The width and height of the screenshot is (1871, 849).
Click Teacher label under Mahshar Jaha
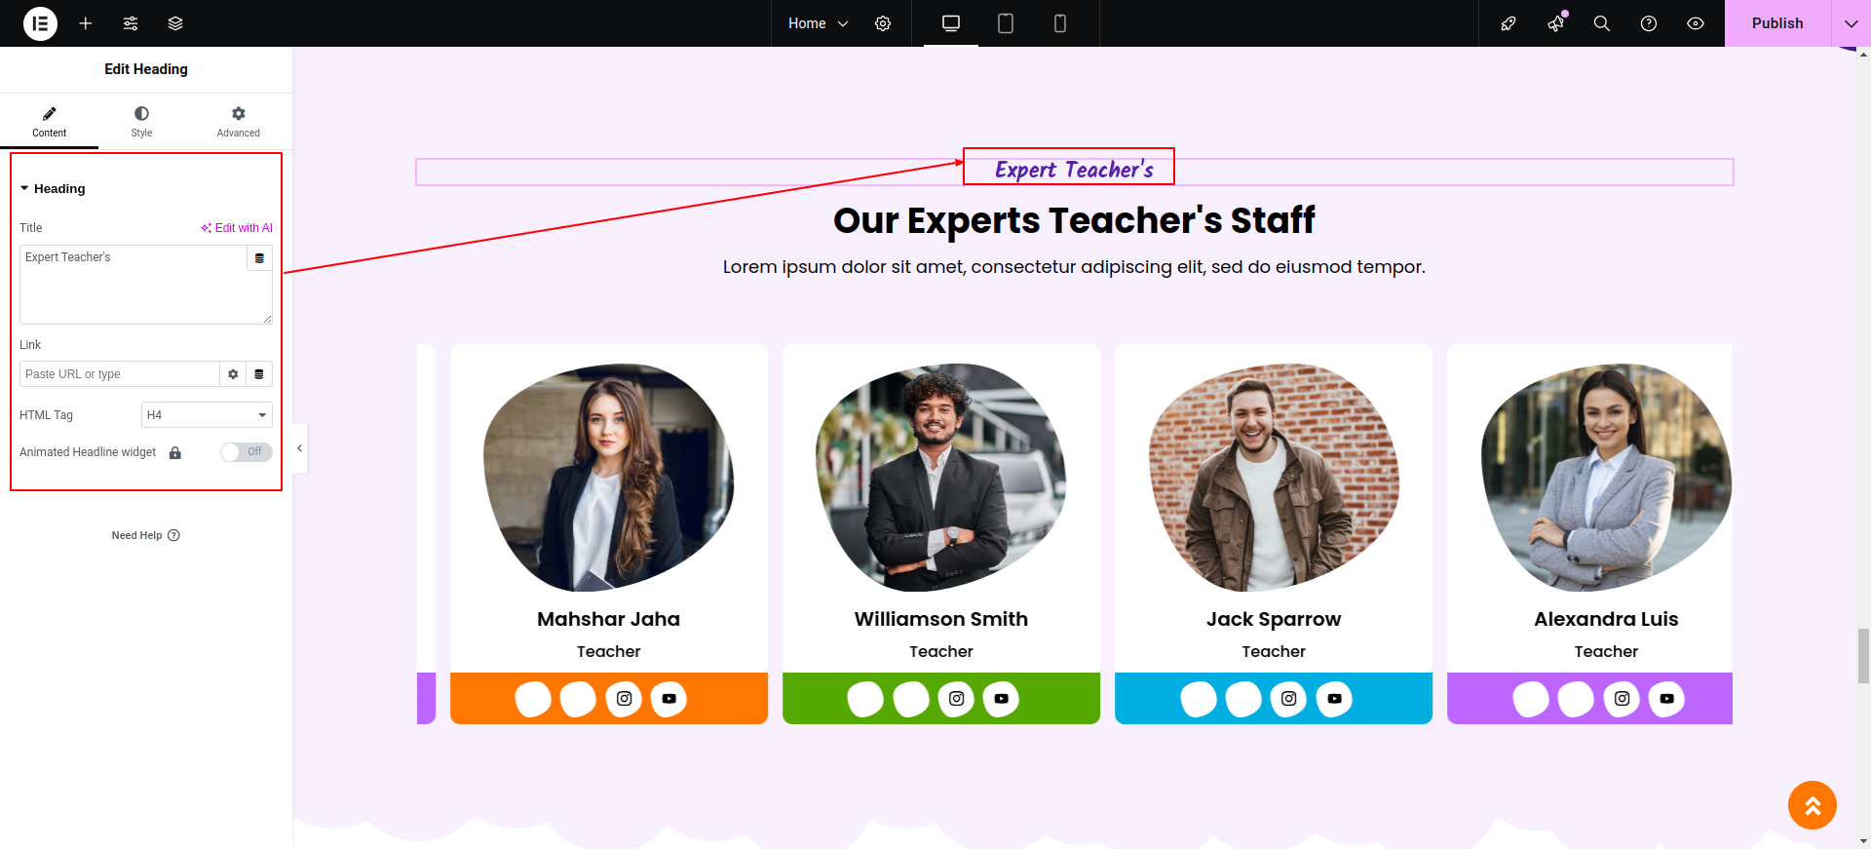[x=609, y=651]
